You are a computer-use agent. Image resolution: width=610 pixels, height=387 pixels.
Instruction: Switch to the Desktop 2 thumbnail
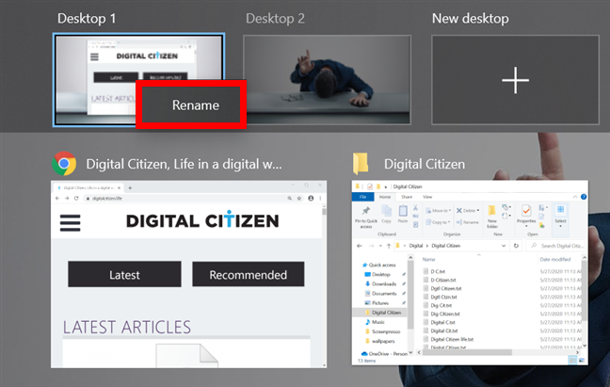(327, 80)
